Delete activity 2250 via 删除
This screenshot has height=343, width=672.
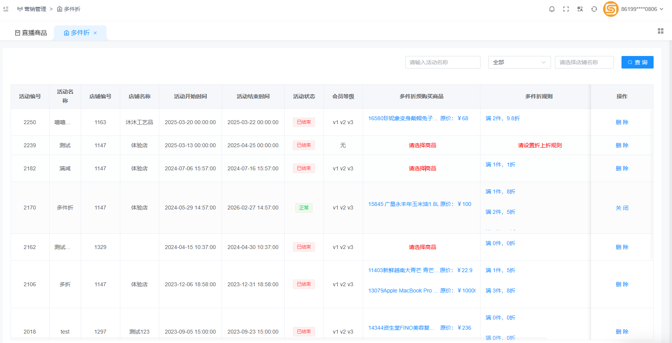622,122
